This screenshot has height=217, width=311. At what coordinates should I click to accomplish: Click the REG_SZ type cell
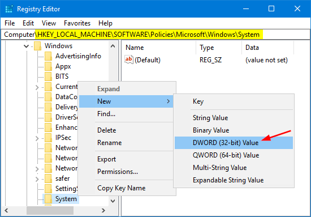point(211,60)
